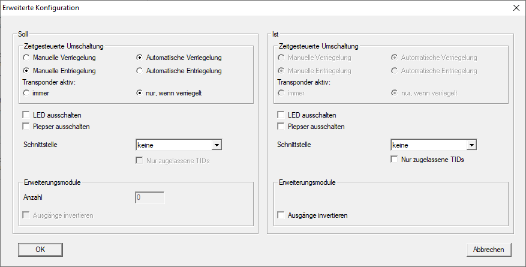Select Automatische Verriegelung in Soll group
Image resolution: width=526 pixels, height=267 pixels.
click(140, 58)
